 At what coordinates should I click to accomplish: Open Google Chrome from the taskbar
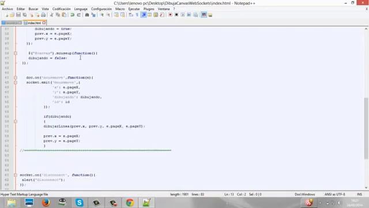pyautogui.click(x=130, y=203)
